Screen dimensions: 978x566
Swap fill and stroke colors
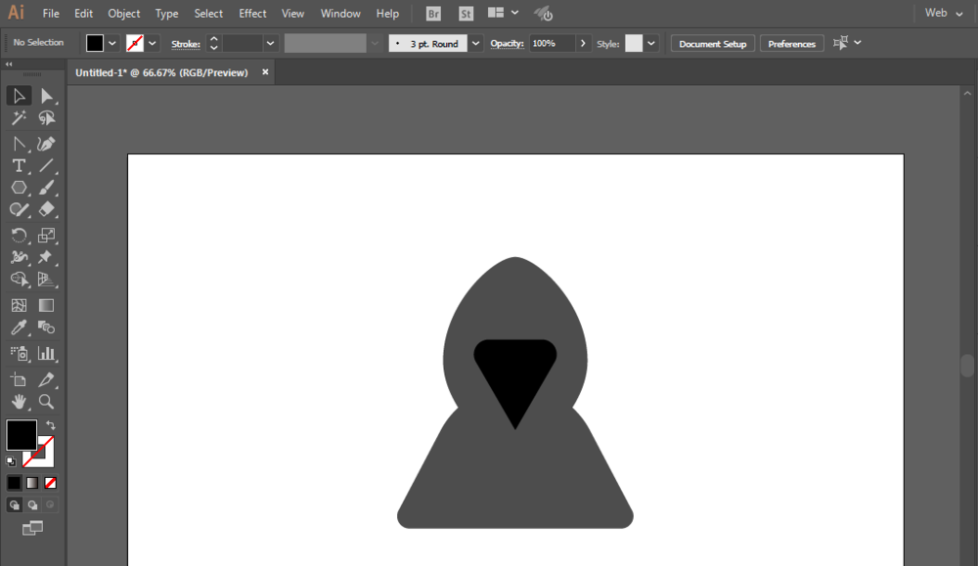click(51, 425)
